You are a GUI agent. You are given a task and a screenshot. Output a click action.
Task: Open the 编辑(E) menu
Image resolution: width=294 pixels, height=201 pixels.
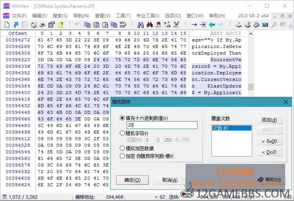[40, 16]
